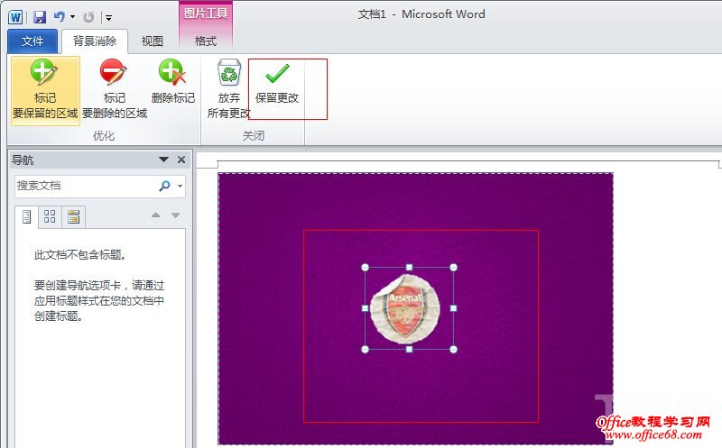Choose 标记要删除的区域 (mark areas to remove)
This screenshot has width=722, height=448.
(115, 90)
